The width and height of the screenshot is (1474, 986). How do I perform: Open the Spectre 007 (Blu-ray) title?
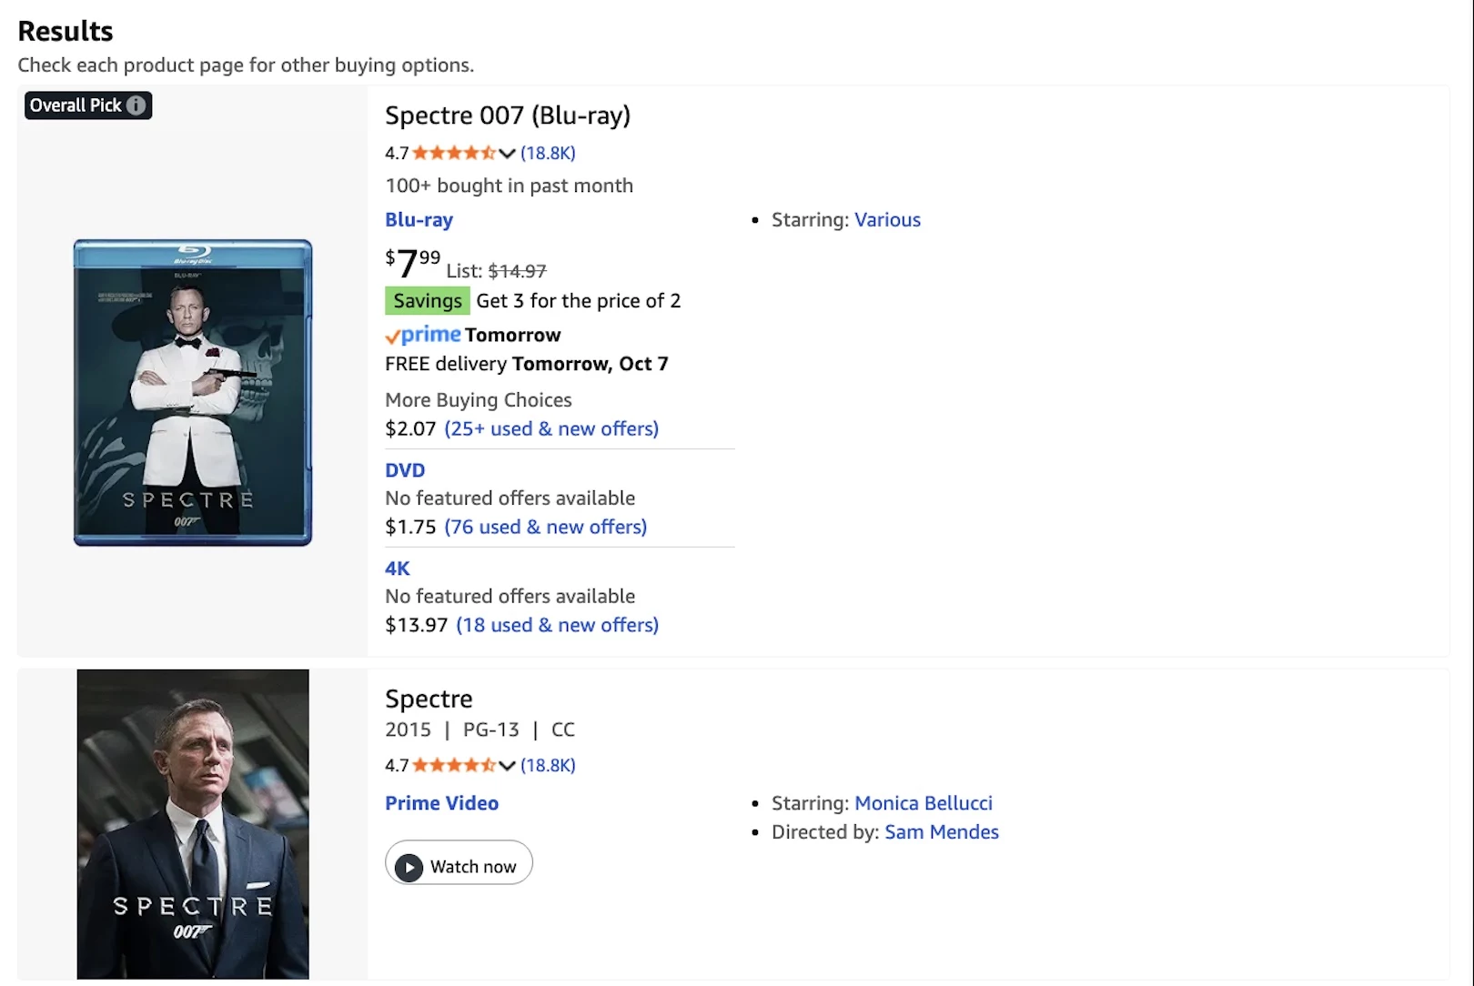(x=507, y=116)
